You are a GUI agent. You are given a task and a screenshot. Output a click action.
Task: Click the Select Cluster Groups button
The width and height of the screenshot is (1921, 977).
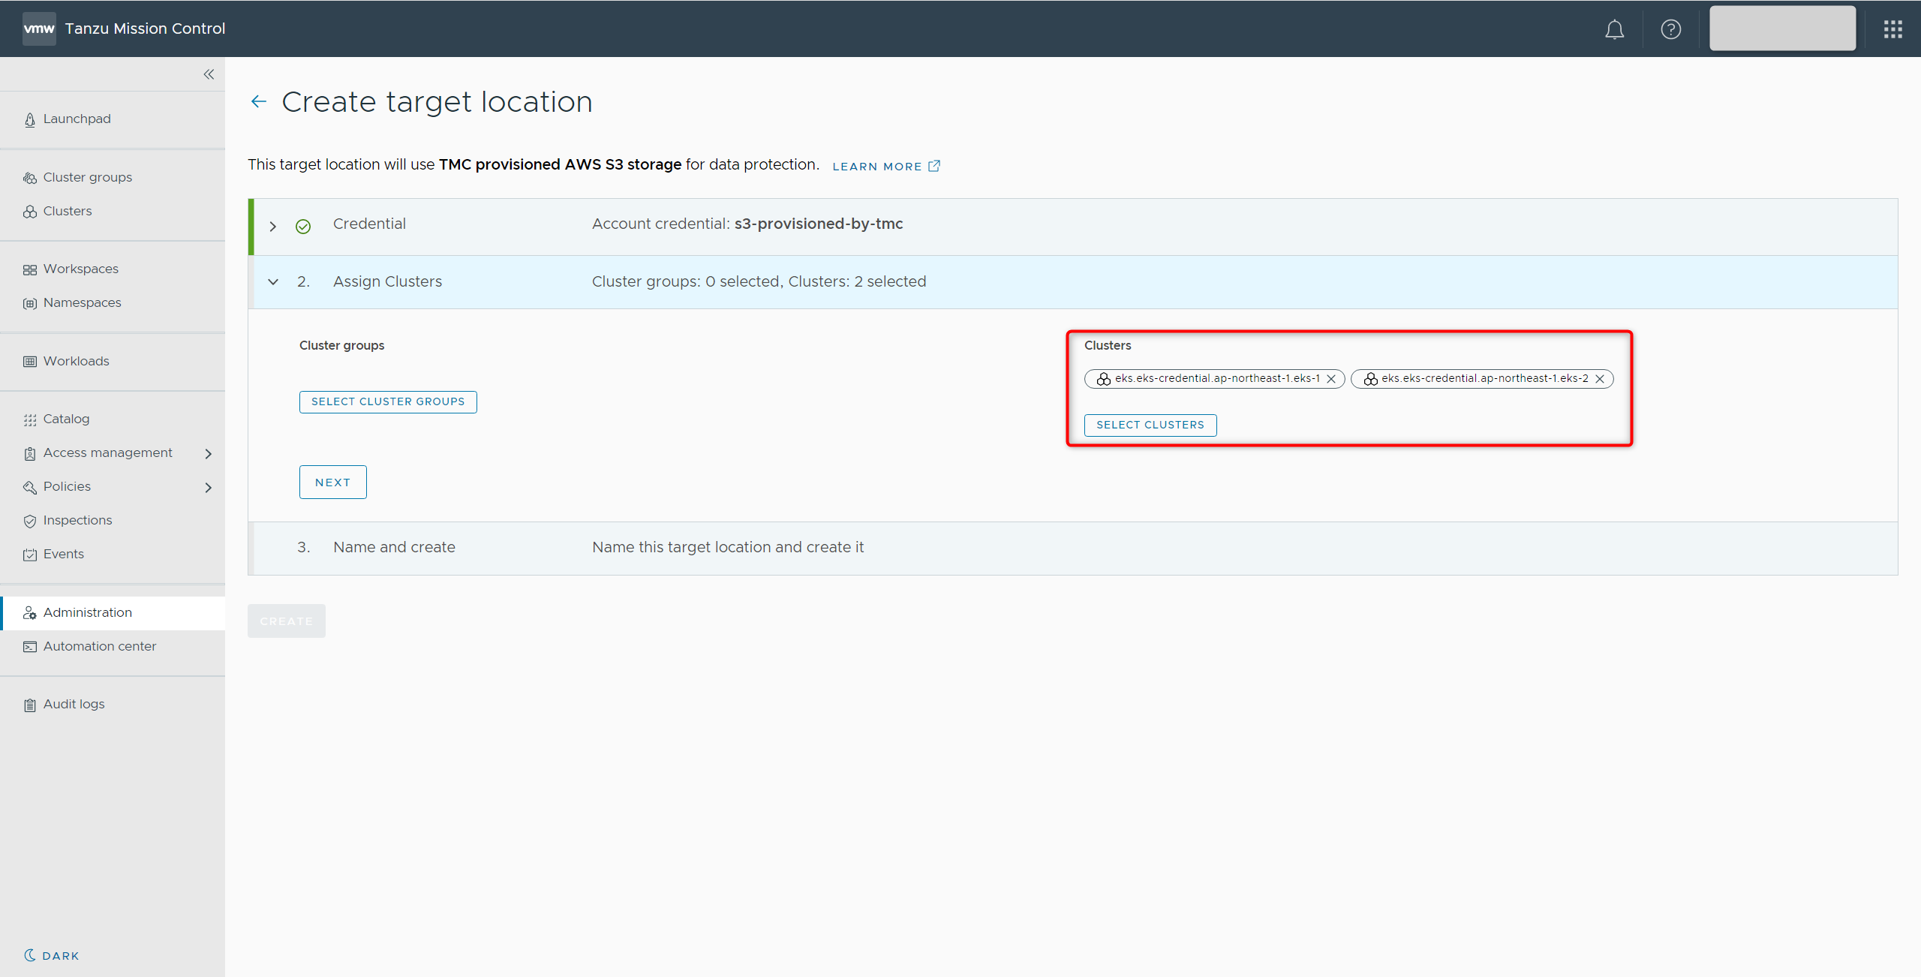coord(388,401)
